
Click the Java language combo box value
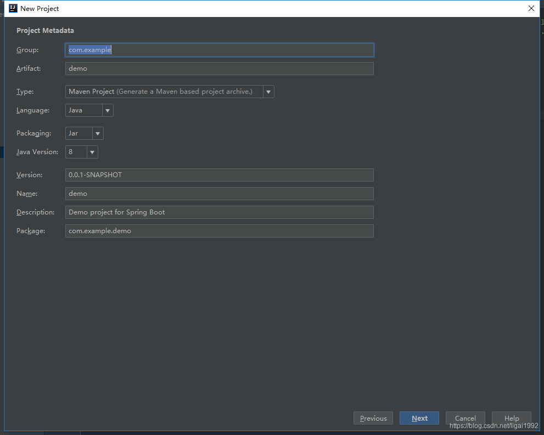tap(84, 111)
